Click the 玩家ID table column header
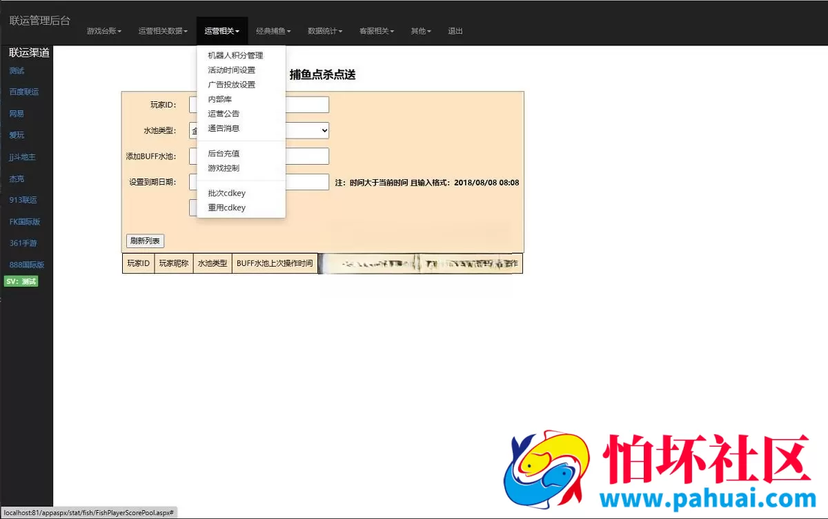The image size is (828, 519). click(139, 263)
